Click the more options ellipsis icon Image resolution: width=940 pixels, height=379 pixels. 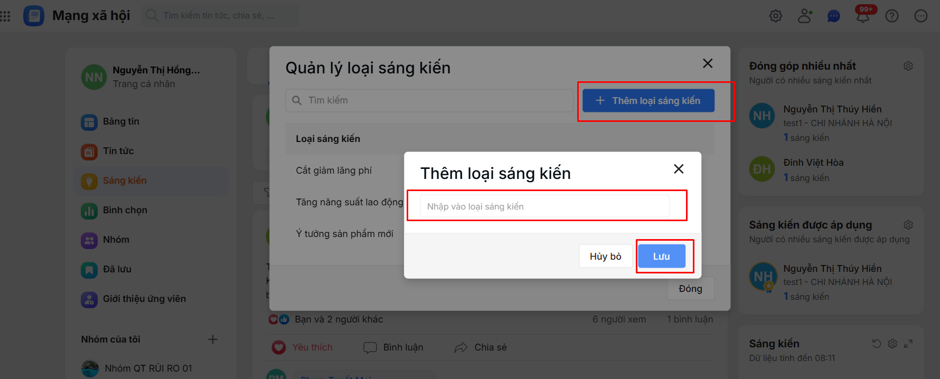point(921,16)
